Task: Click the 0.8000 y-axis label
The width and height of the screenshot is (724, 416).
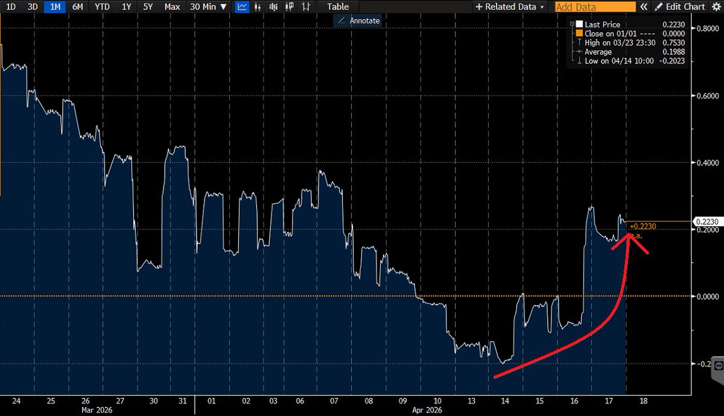Action: pos(707,28)
